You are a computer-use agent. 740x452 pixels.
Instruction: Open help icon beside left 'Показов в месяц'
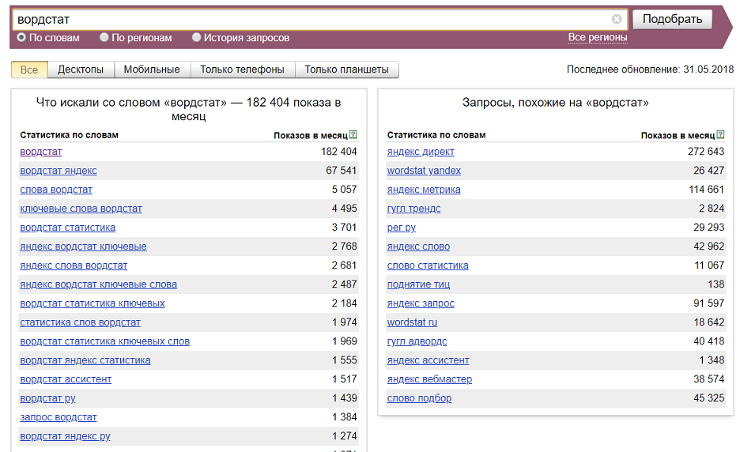tap(353, 135)
